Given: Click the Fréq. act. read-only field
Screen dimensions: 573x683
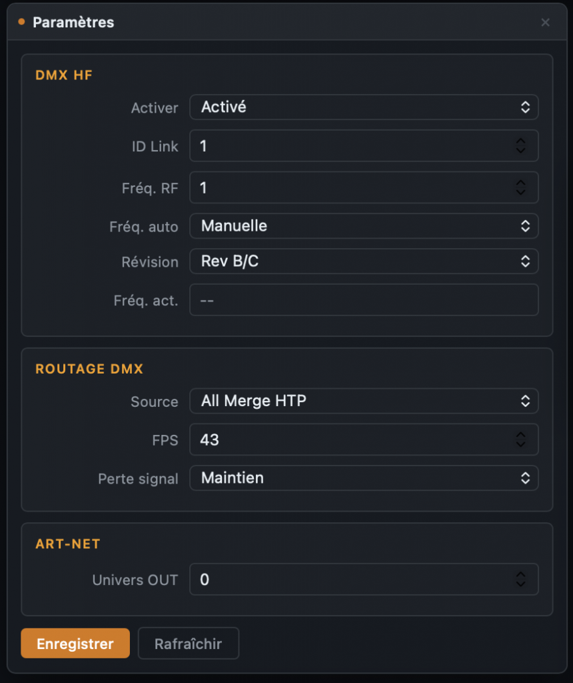Looking at the screenshot, I should click(364, 300).
